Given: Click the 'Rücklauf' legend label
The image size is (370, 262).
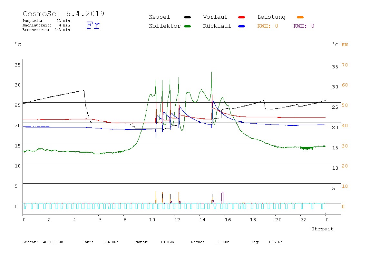Looking at the screenshot, I should pos(217,26).
